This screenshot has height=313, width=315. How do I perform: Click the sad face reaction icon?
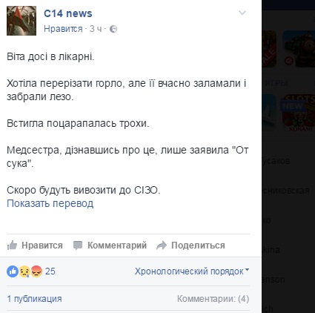coord(24,271)
